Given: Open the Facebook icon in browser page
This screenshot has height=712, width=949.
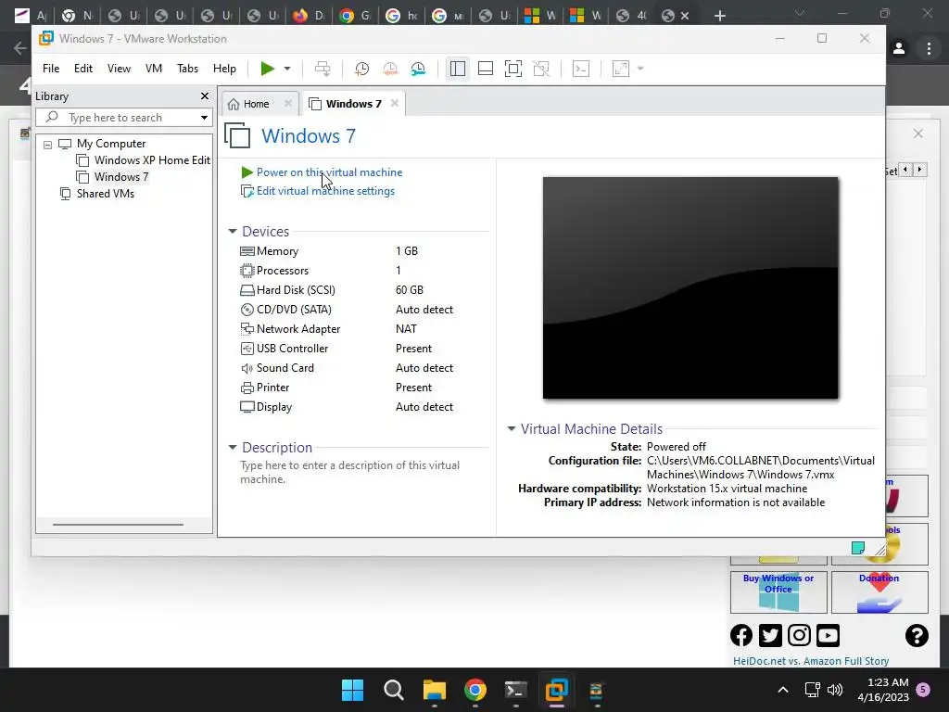Looking at the screenshot, I should 741,635.
